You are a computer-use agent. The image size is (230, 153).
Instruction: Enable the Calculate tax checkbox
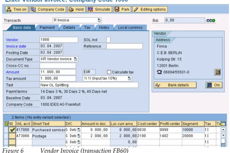(x=109, y=72)
